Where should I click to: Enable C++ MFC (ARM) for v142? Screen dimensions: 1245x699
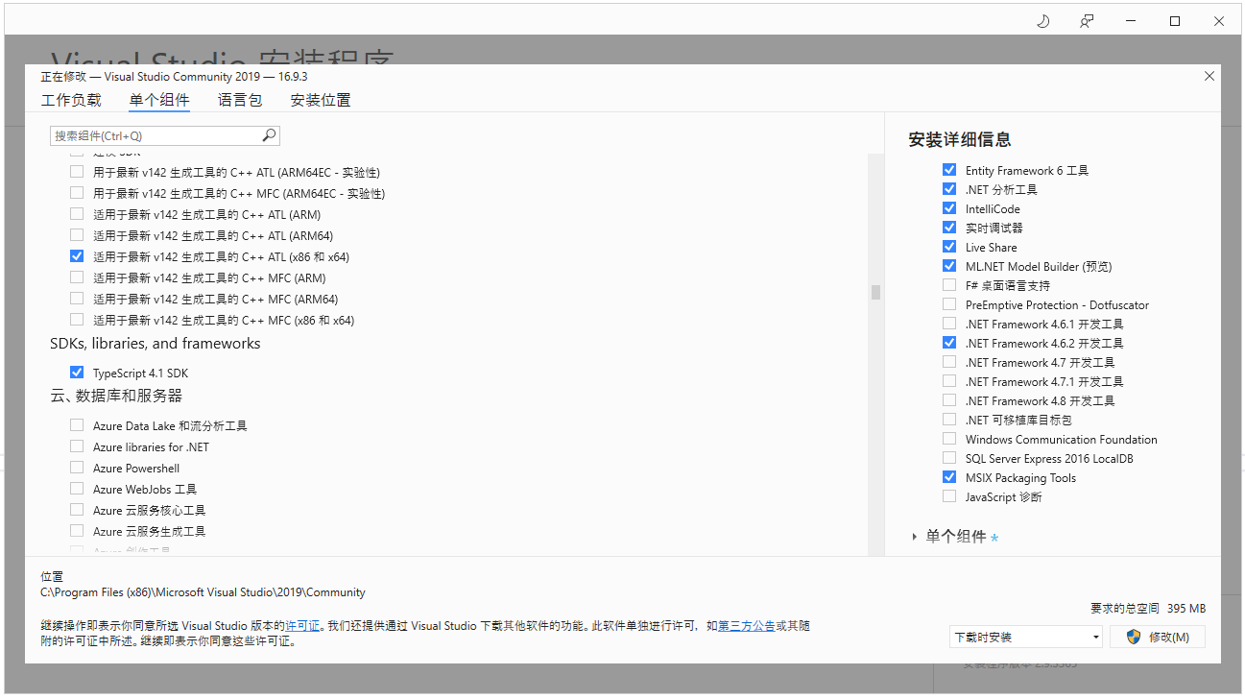click(x=77, y=277)
